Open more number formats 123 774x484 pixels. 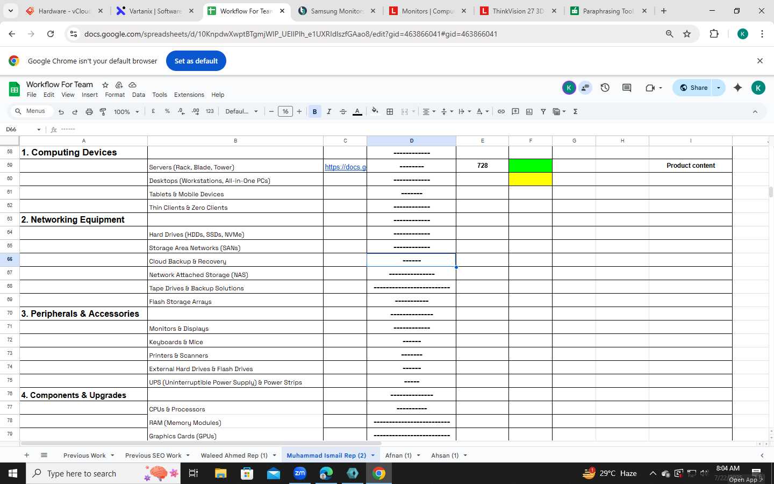click(210, 111)
